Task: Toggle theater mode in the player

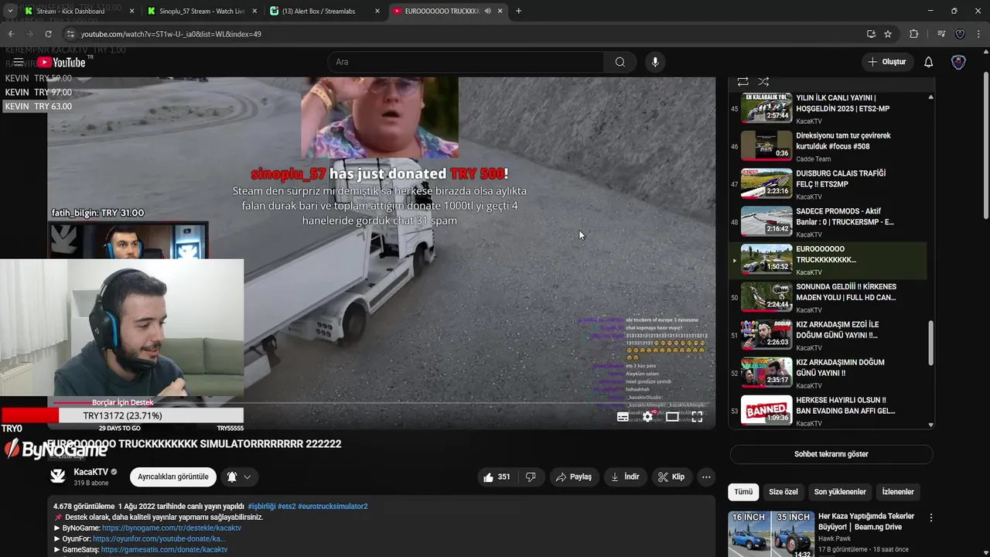Action: pos(672,417)
